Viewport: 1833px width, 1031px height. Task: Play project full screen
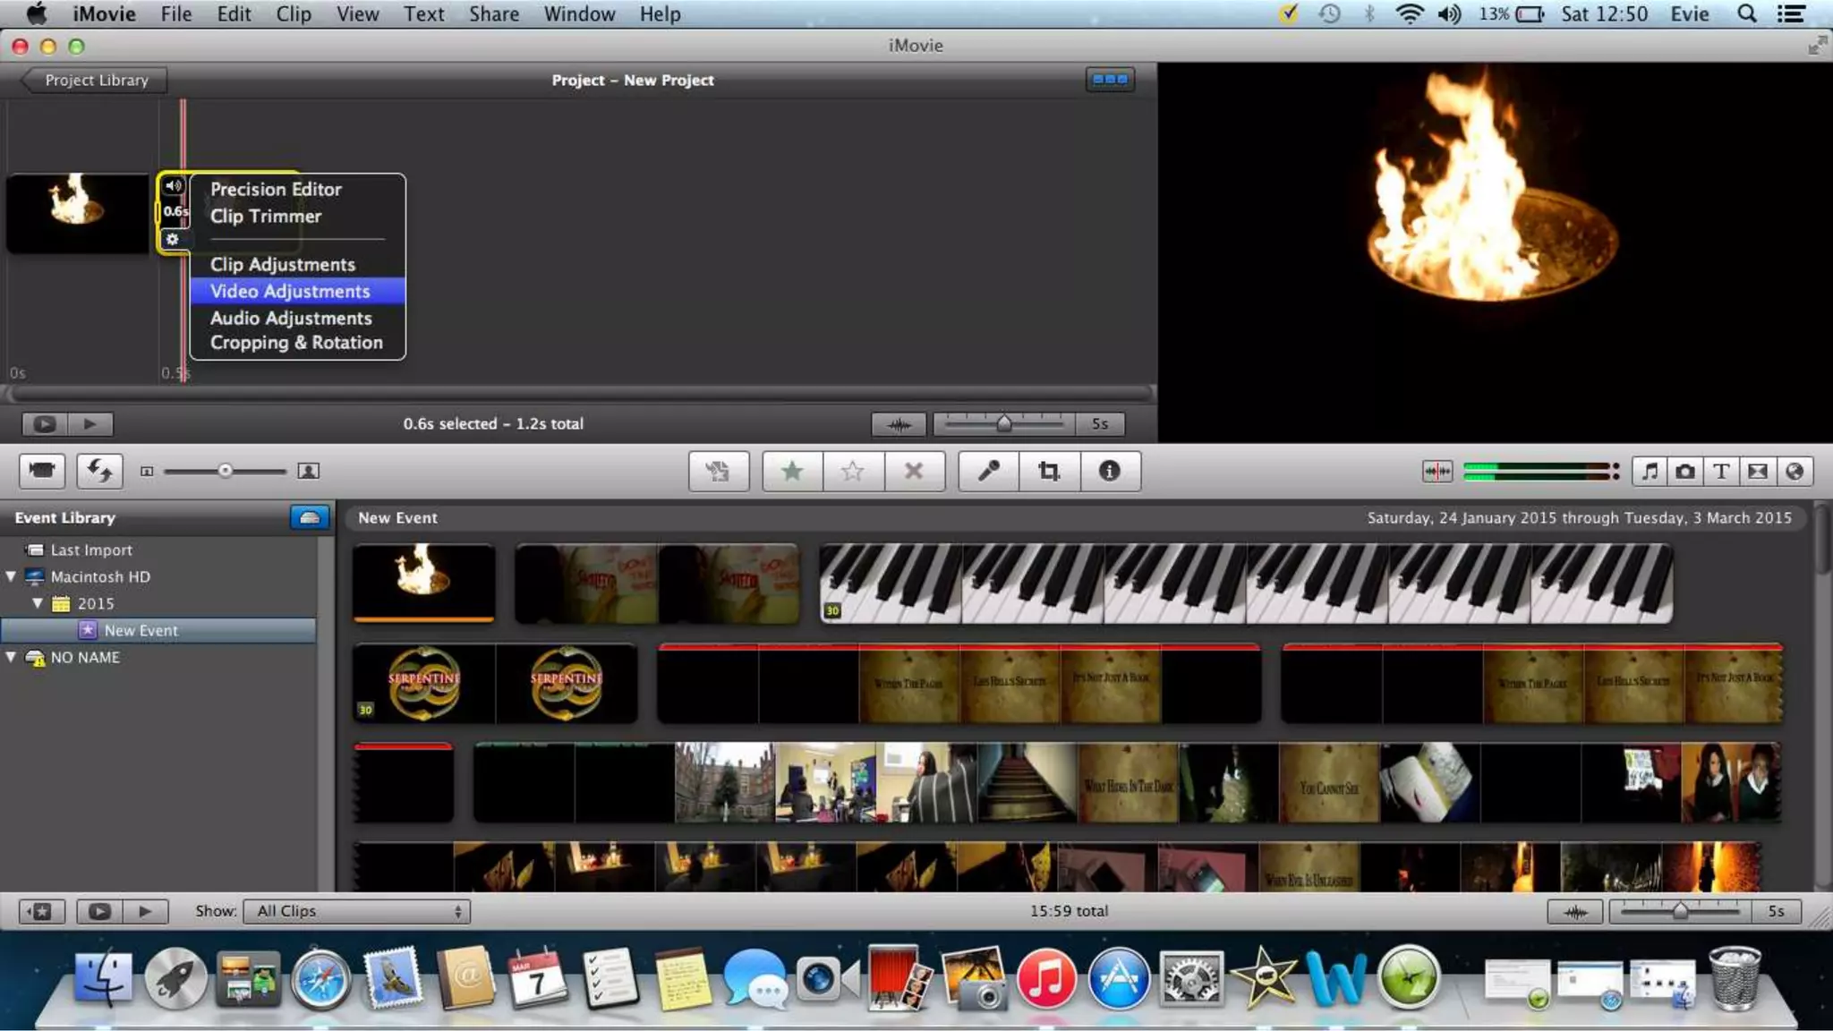point(45,424)
